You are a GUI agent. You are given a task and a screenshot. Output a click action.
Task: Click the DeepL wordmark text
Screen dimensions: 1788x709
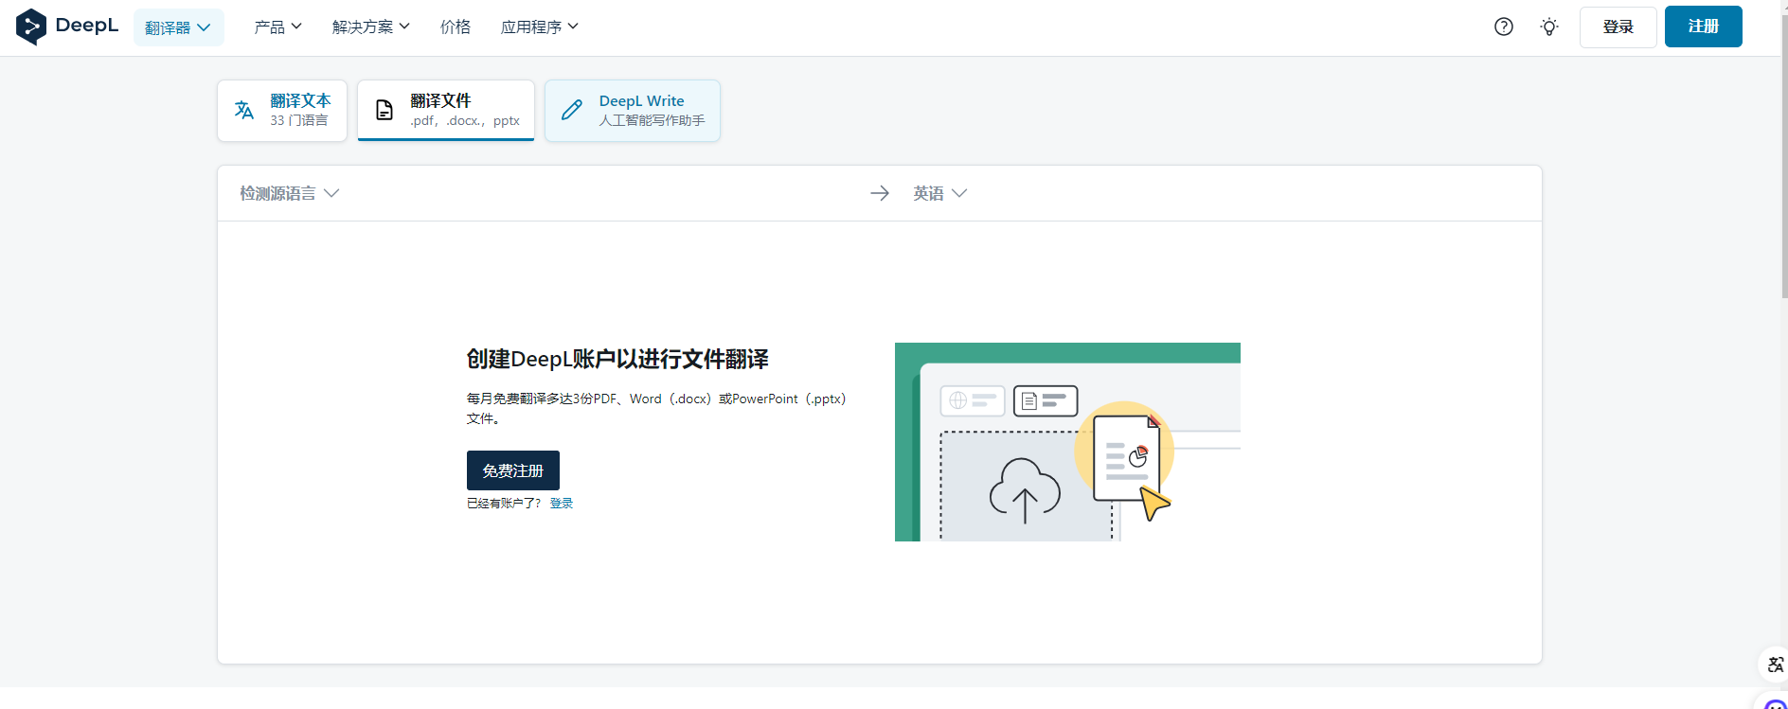tap(87, 26)
